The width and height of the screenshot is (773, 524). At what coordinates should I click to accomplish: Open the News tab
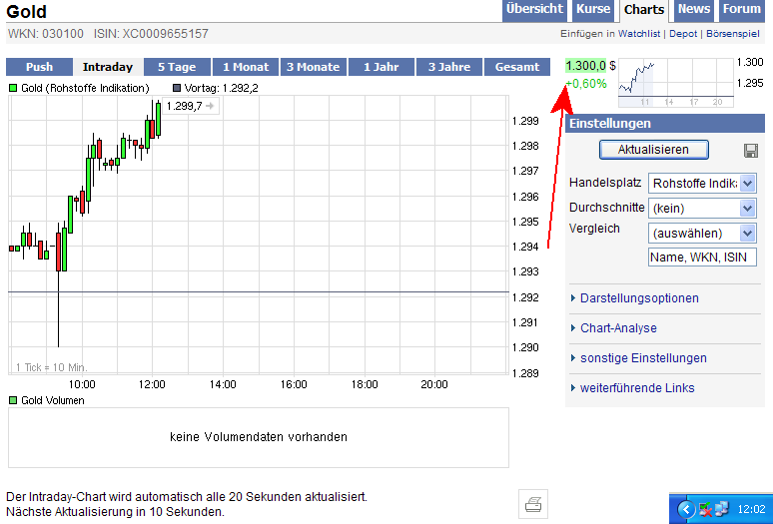(694, 10)
